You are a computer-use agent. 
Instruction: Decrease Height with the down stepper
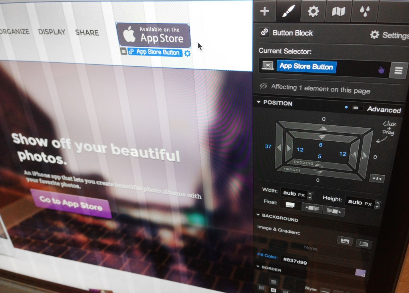coord(377,207)
